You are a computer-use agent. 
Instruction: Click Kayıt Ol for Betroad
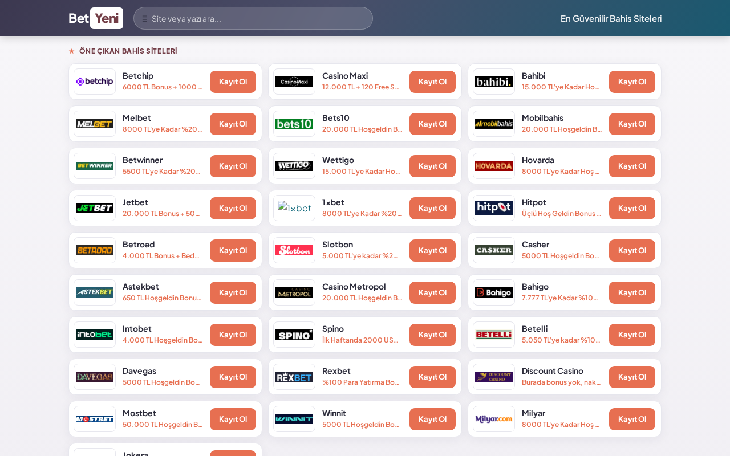[x=233, y=250]
